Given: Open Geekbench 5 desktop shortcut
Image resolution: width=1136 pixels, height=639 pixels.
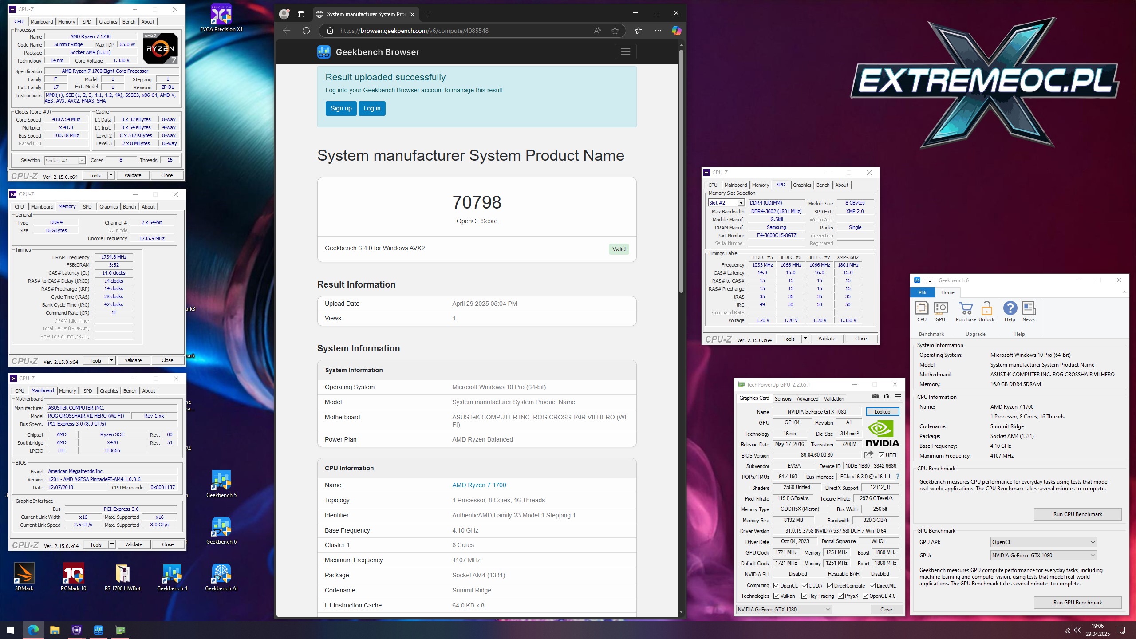Looking at the screenshot, I should [x=221, y=484].
